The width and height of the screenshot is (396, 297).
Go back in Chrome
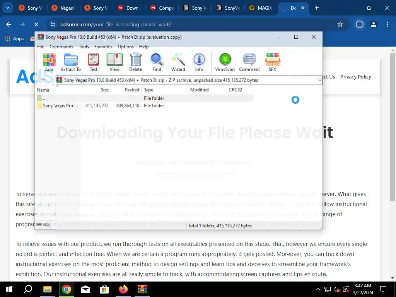[x=9, y=24]
